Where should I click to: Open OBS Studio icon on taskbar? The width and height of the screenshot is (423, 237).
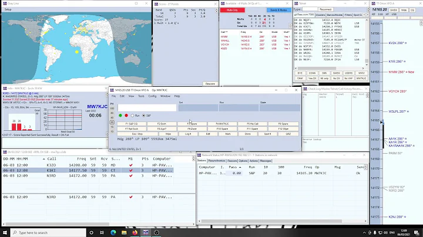(x=156, y=232)
